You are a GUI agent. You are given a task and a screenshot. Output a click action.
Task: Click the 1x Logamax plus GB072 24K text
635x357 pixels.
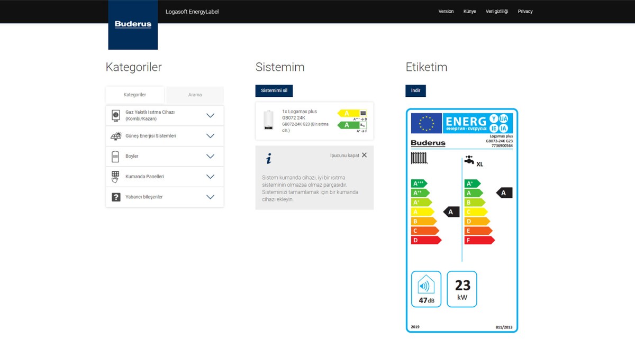pyautogui.click(x=300, y=115)
